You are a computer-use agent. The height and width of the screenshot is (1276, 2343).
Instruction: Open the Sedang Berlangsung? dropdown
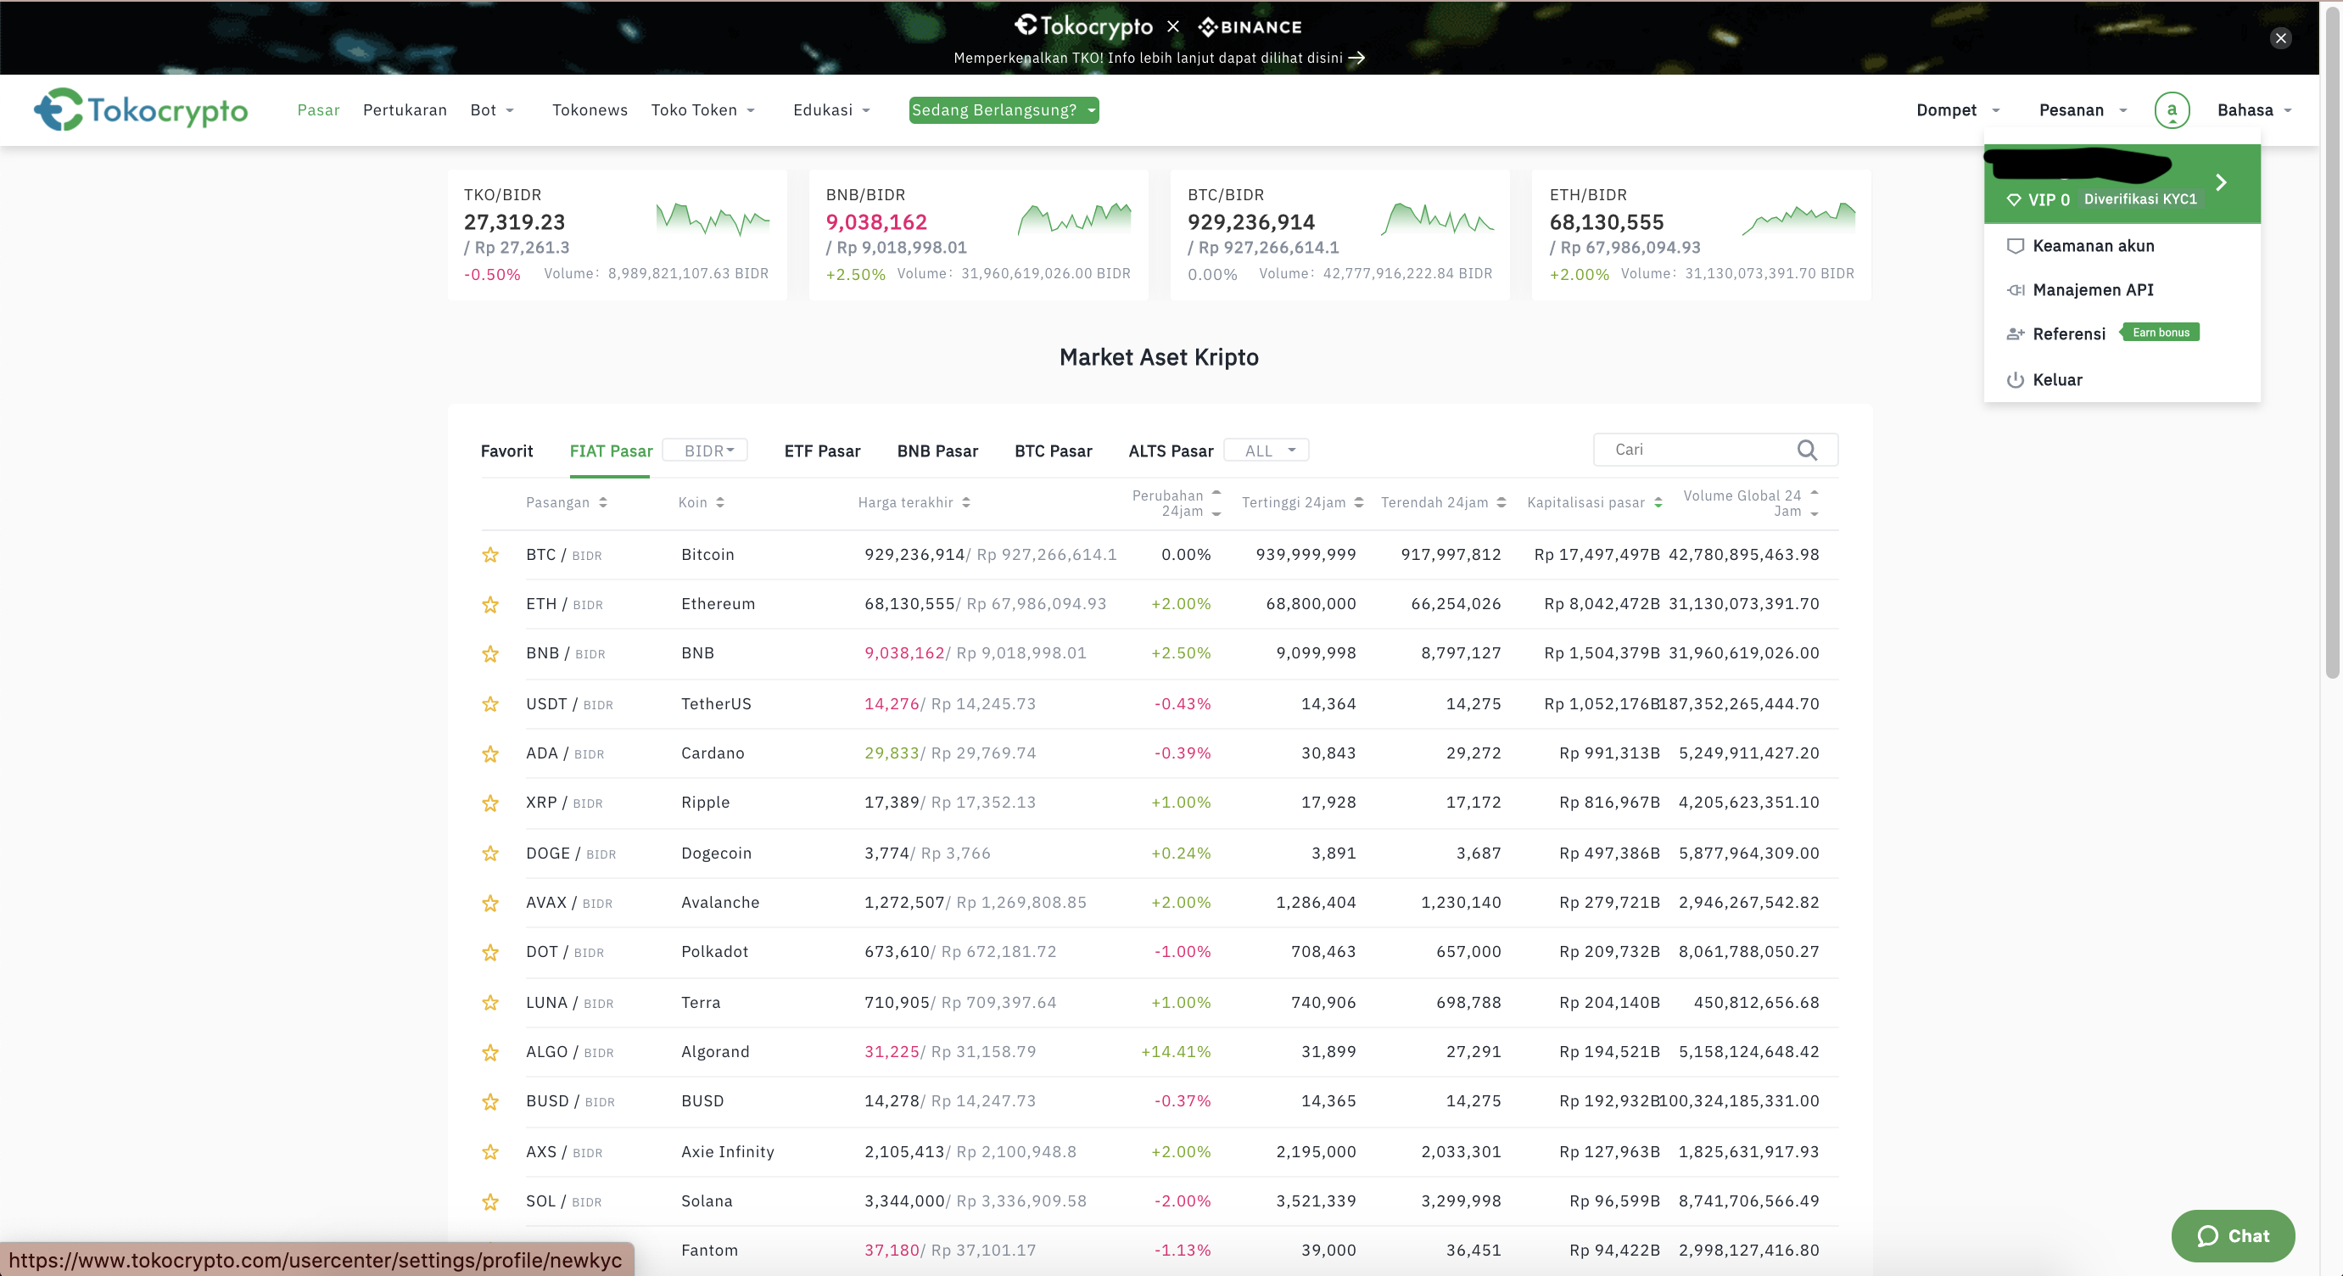pos(1004,110)
